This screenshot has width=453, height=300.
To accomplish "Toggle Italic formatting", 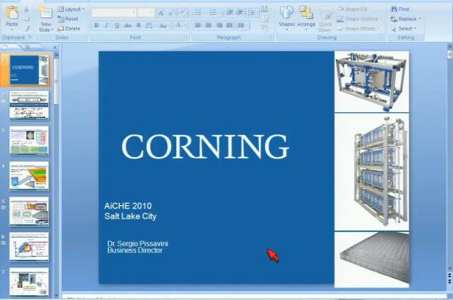I will pos(107,25).
